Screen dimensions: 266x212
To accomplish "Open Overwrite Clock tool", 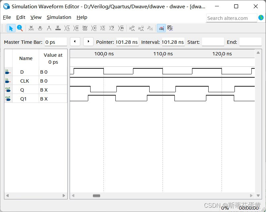I will (x=102, y=28).
